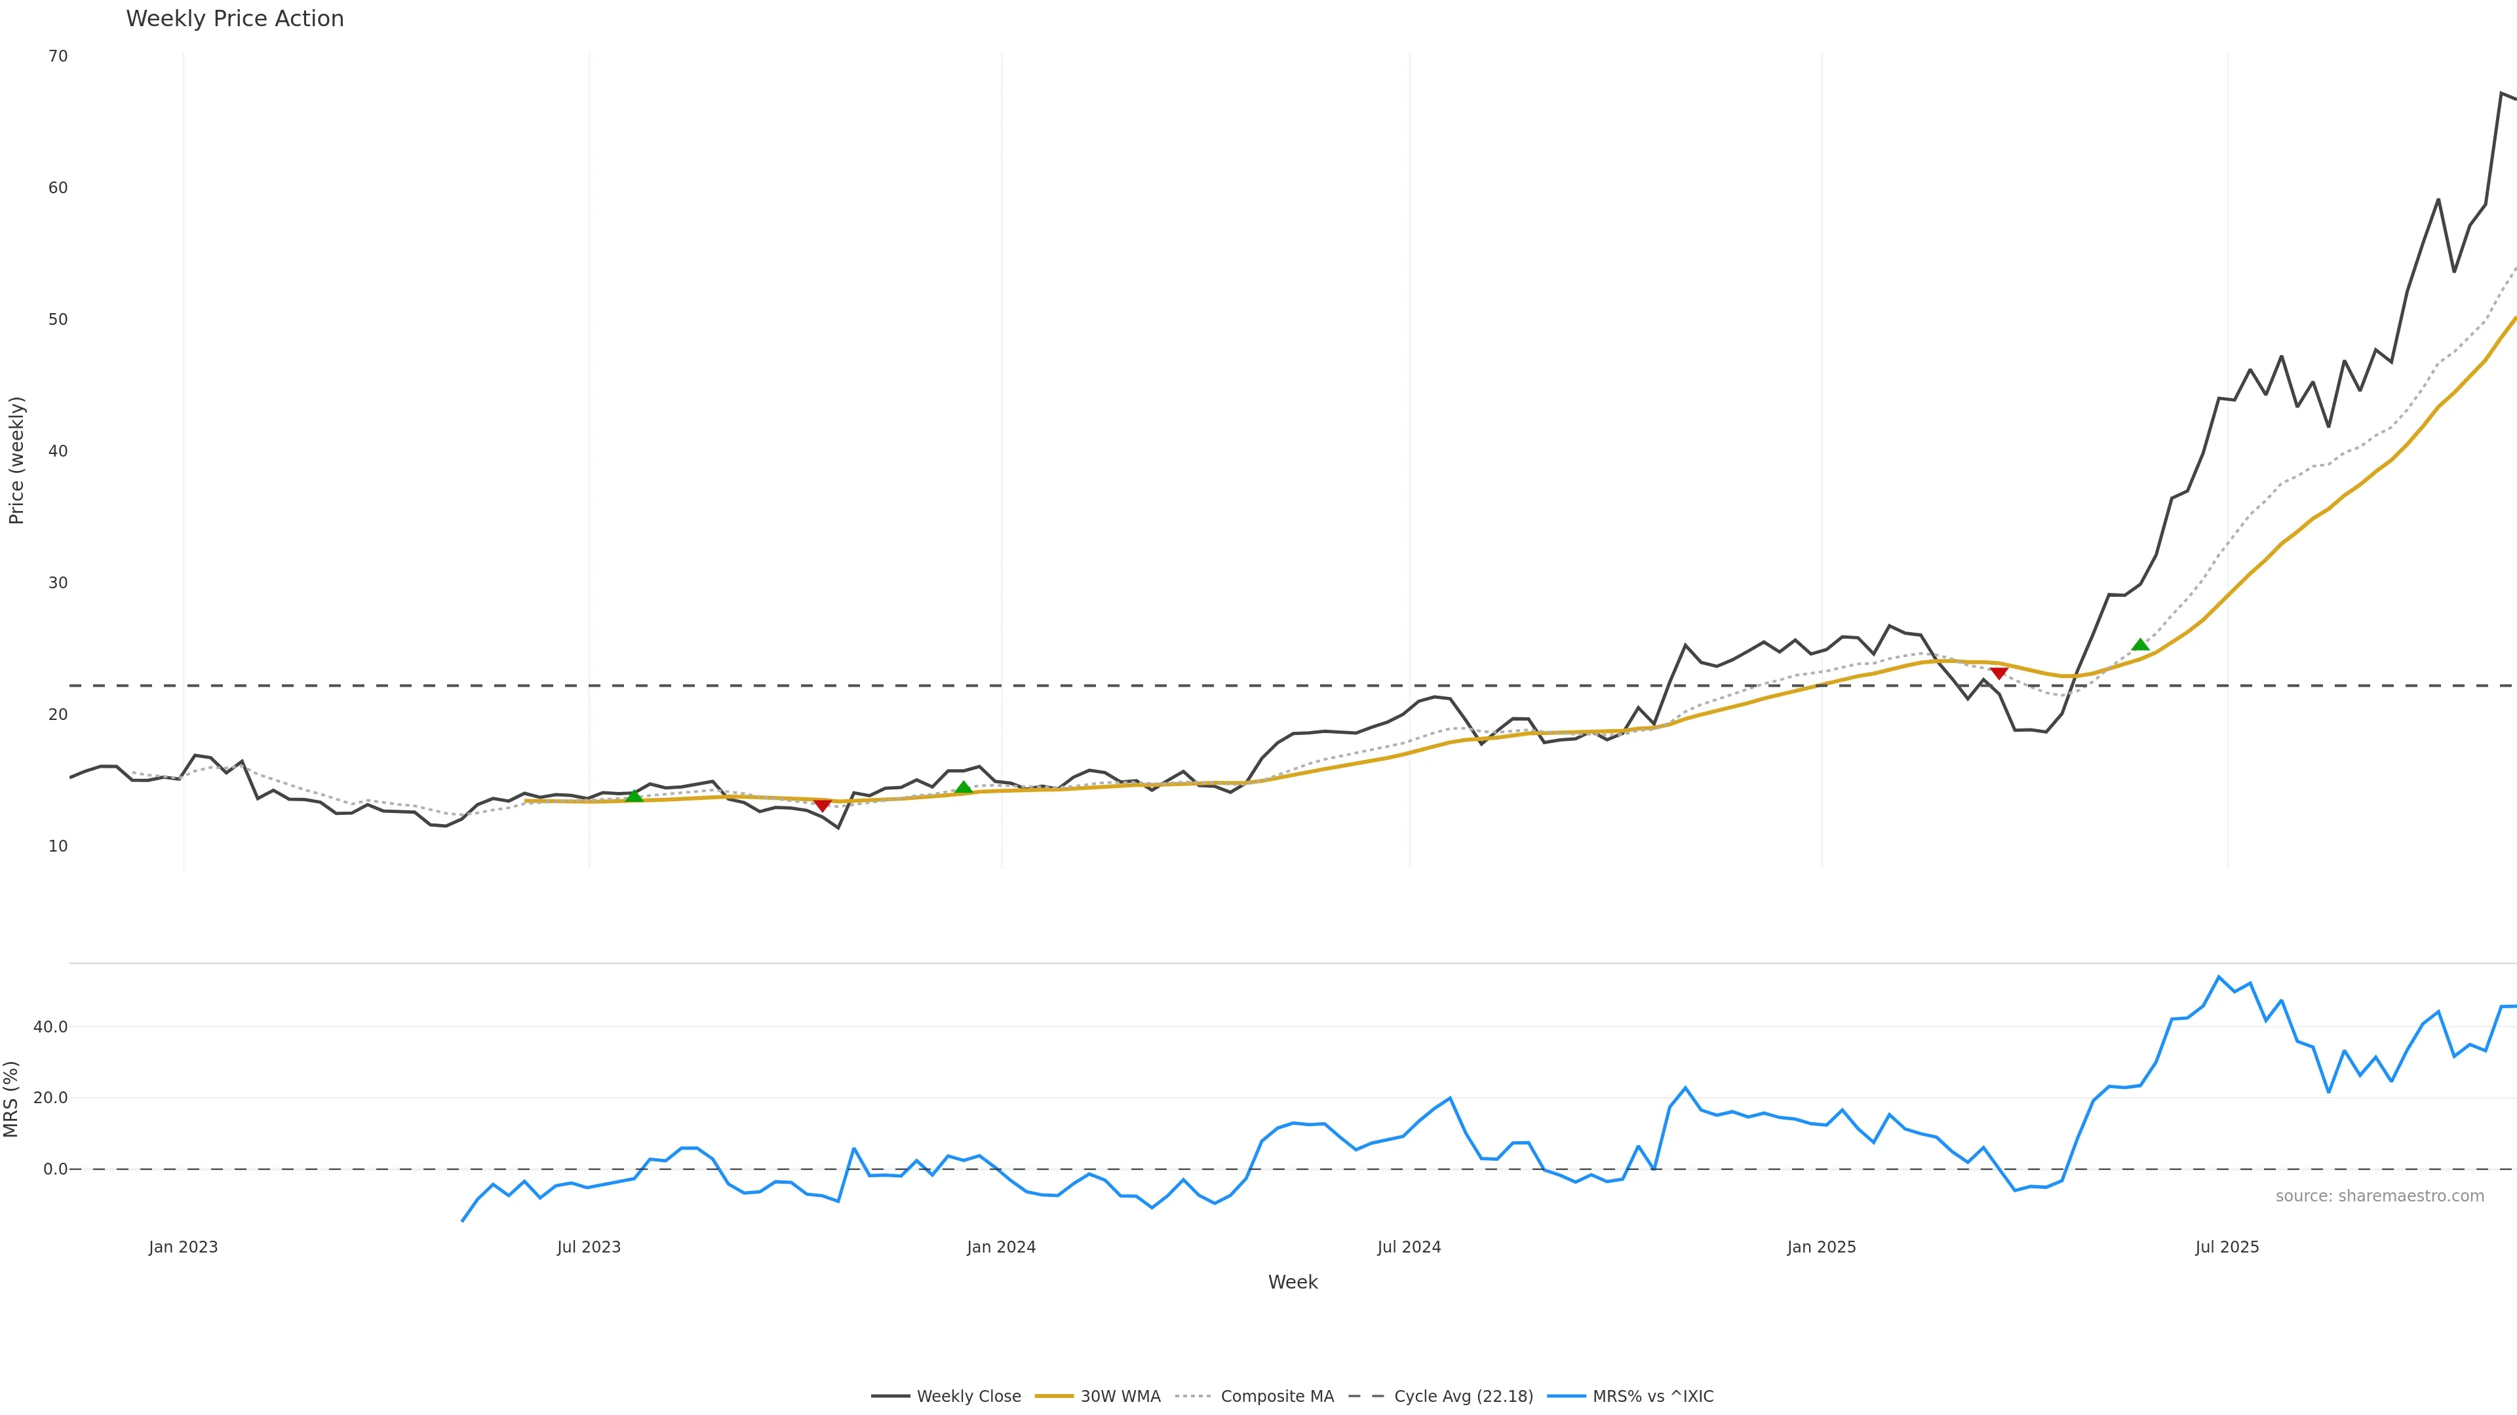Toggle the Composite MA legend entry
This screenshot has height=1415, width=2517.
pyautogui.click(x=1255, y=1397)
